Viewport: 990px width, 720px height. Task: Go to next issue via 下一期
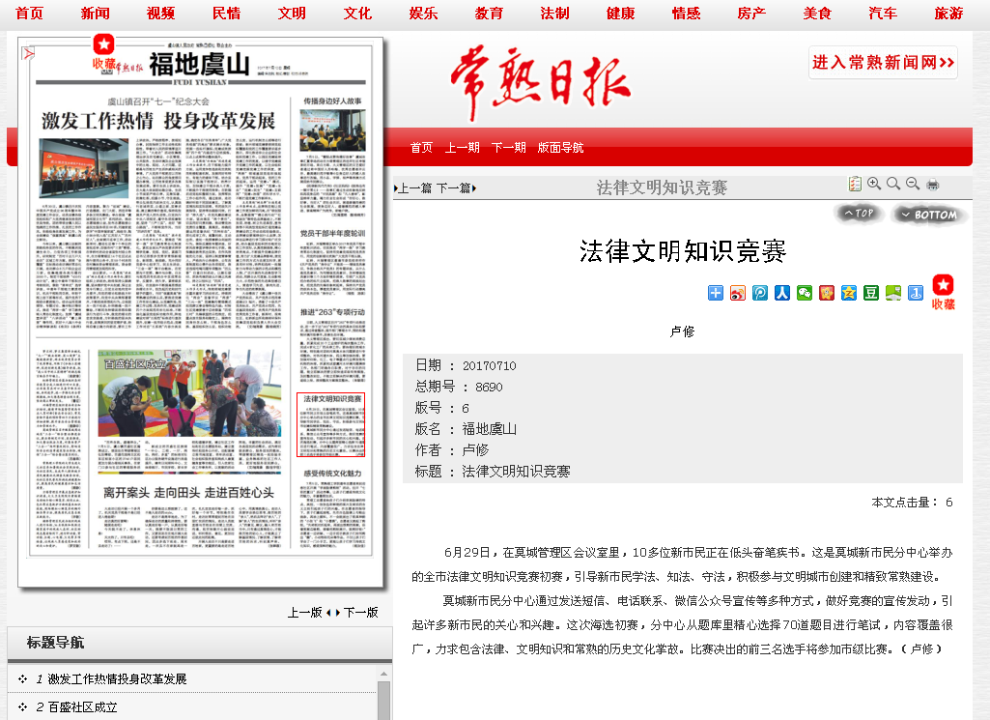[x=509, y=148]
